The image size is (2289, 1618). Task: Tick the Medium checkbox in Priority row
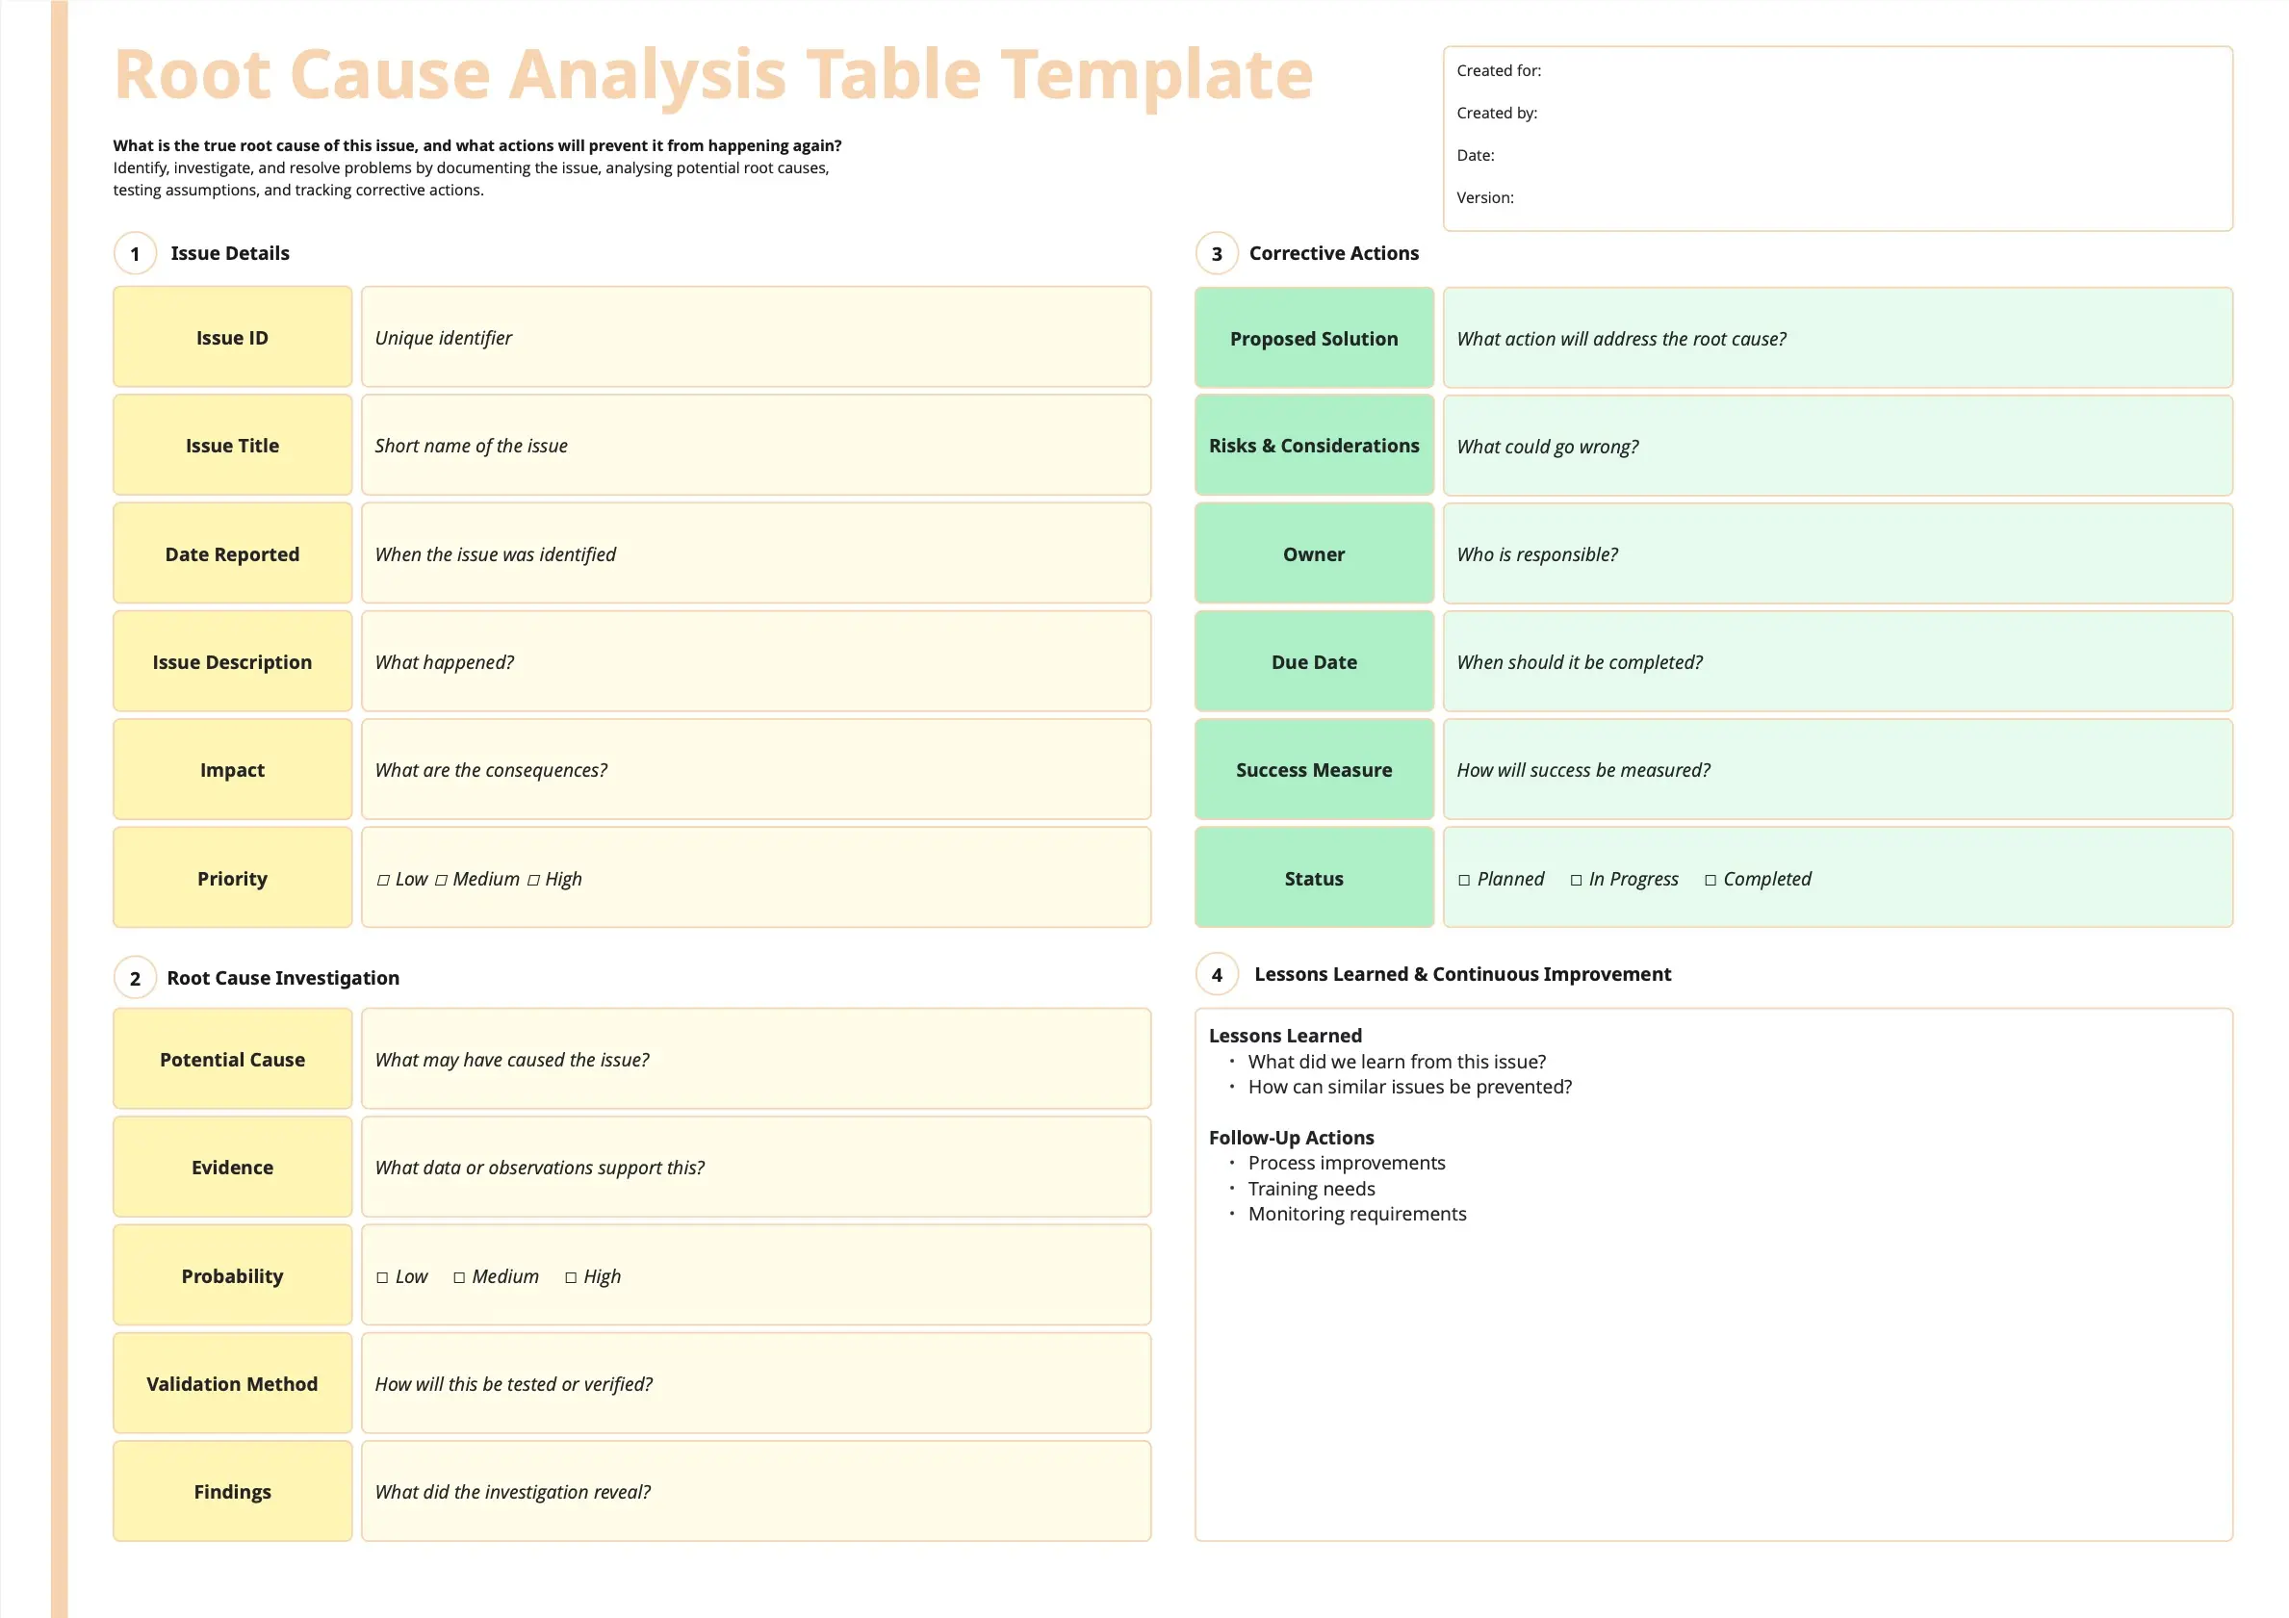click(x=441, y=881)
